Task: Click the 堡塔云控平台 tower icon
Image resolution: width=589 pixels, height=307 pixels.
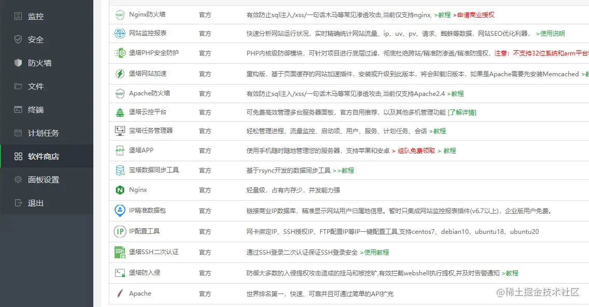Action: tap(120, 112)
